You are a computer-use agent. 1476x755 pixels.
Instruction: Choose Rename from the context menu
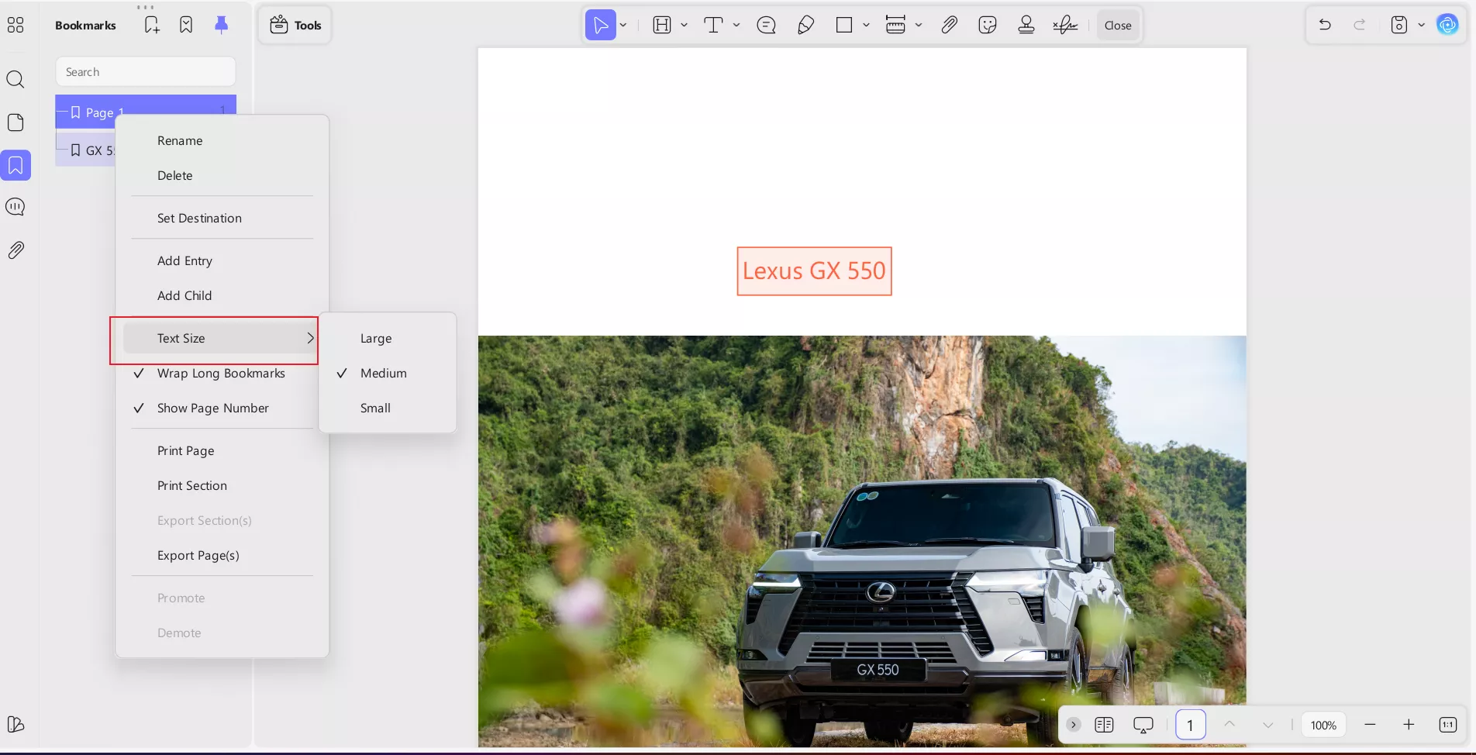click(x=180, y=140)
